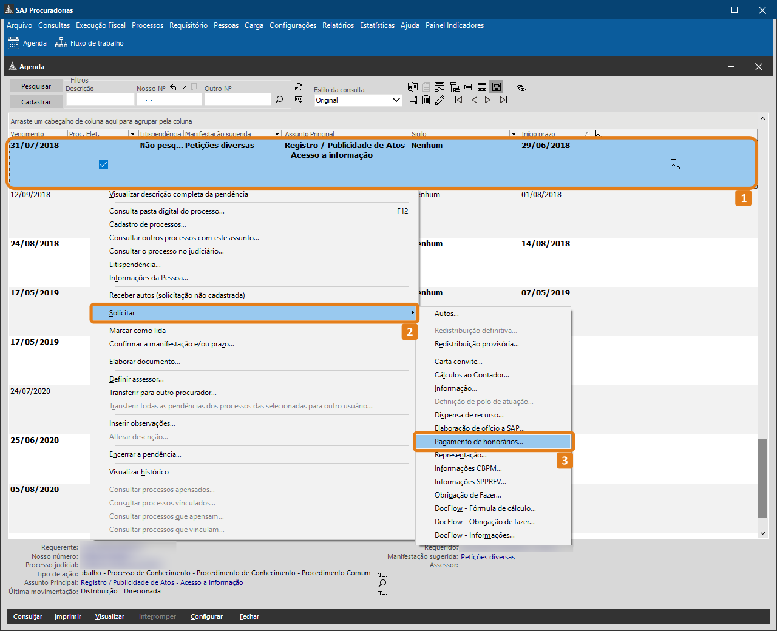Go to the previous record

pos(474,100)
